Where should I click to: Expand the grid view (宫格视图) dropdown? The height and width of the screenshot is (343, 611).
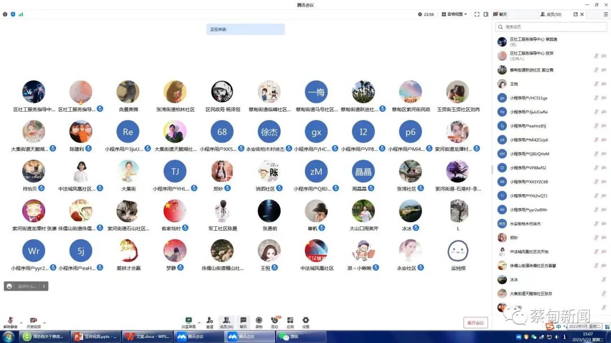click(x=454, y=14)
